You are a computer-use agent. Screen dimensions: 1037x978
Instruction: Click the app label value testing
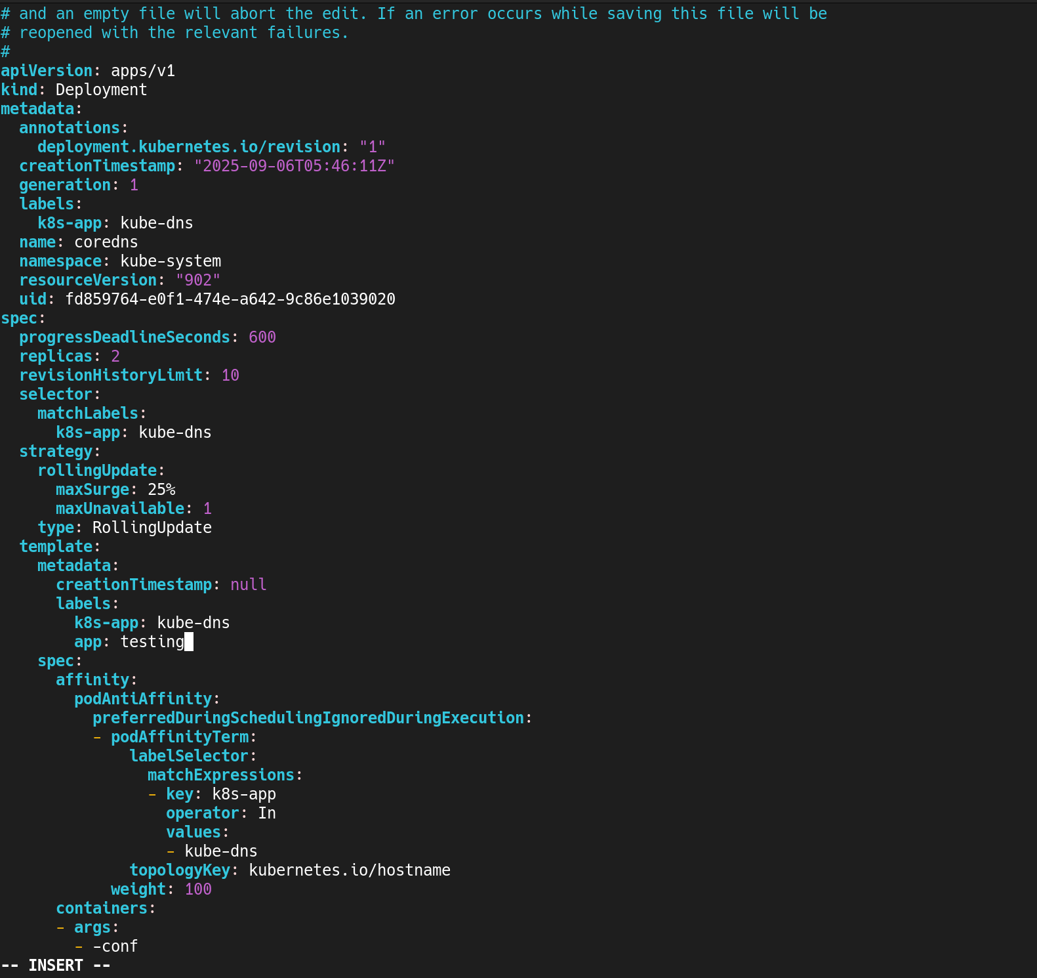click(x=152, y=642)
